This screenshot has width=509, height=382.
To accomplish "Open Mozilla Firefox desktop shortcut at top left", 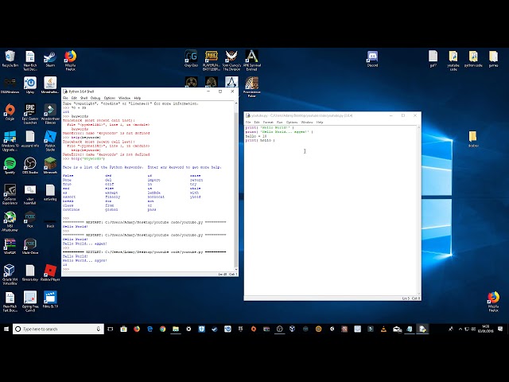I will 70,60.
